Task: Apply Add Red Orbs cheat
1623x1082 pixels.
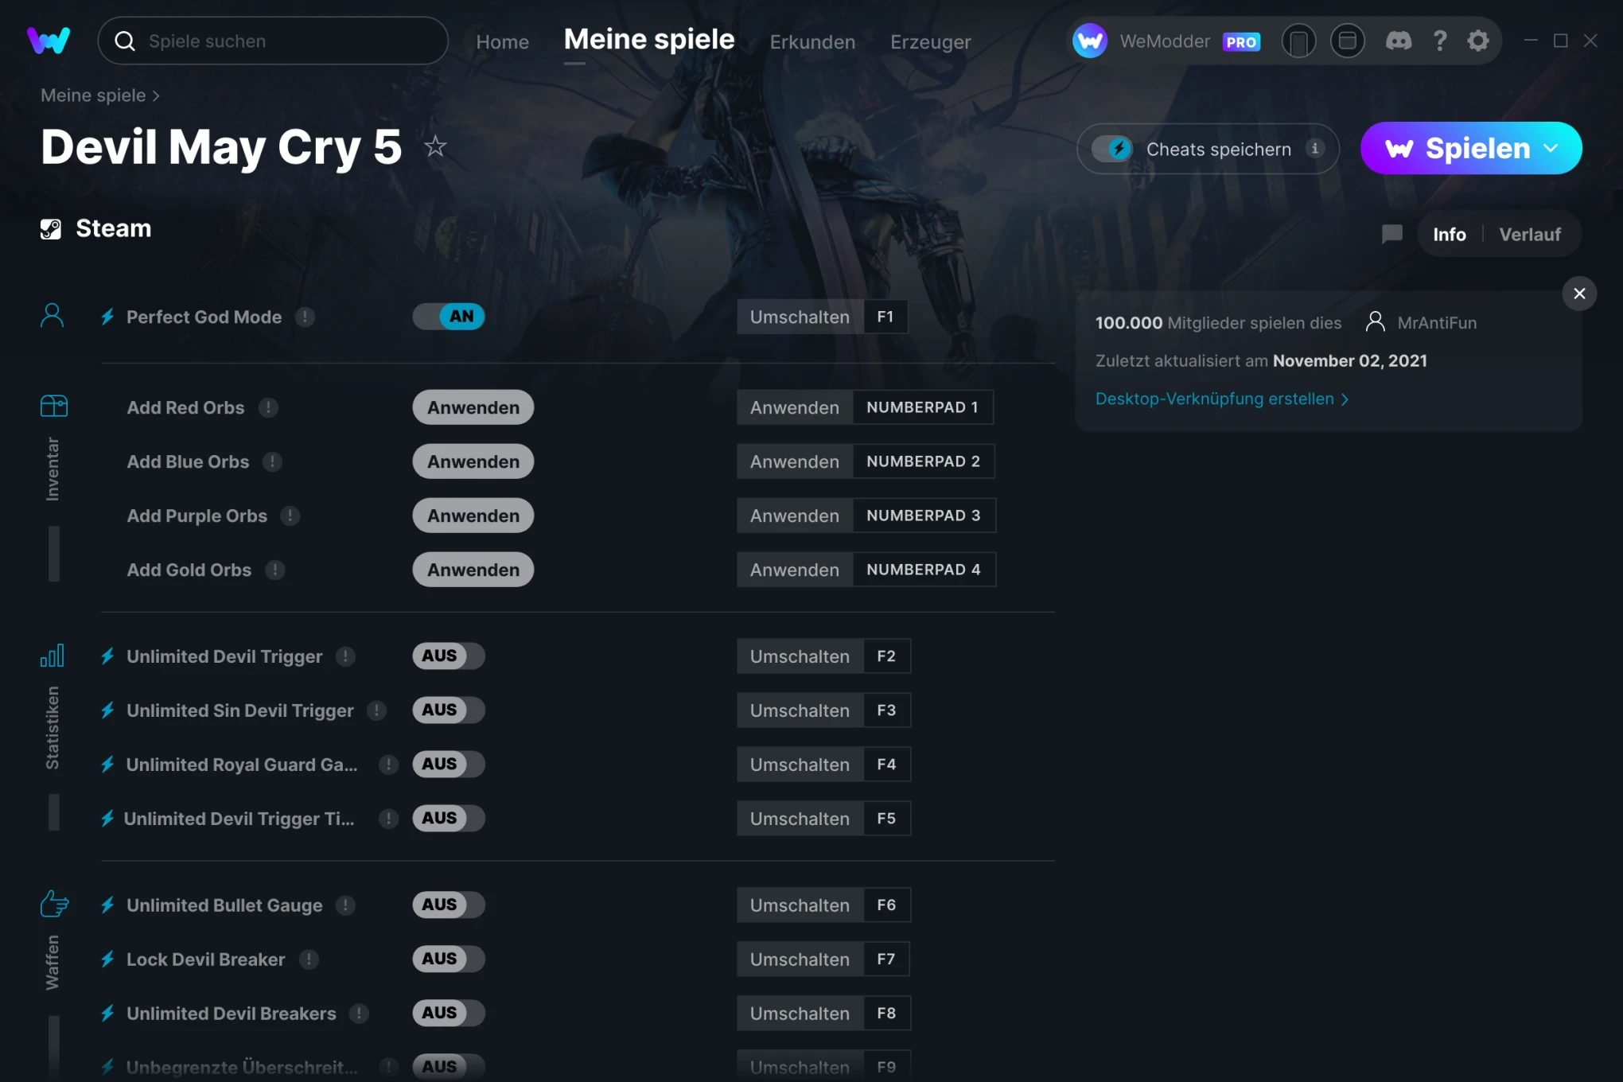Action: click(x=472, y=407)
